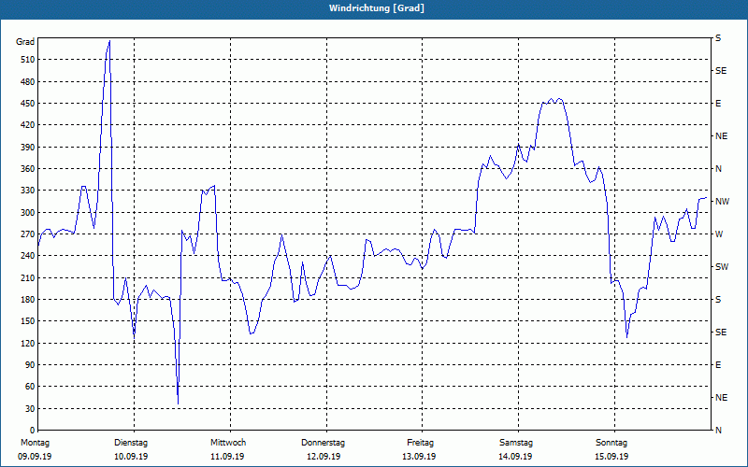This screenshot has height=467, width=748.
Task: Pick the '330' y-axis value
Action: click(28, 191)
